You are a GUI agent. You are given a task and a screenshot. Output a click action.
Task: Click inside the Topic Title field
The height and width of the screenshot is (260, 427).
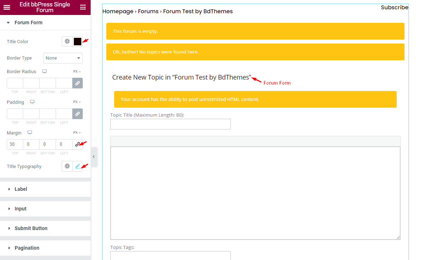(170, 124)
